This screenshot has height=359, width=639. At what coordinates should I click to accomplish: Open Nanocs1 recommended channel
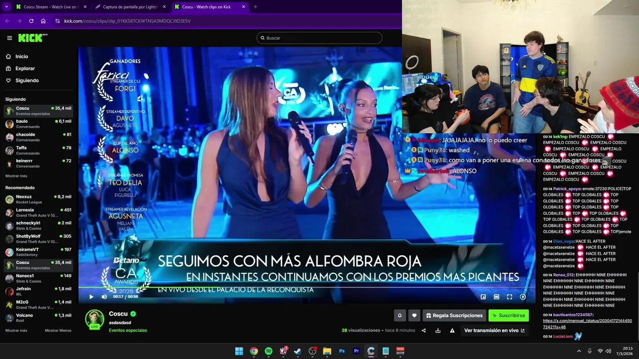pyautogui.click(x=38, y=278)
